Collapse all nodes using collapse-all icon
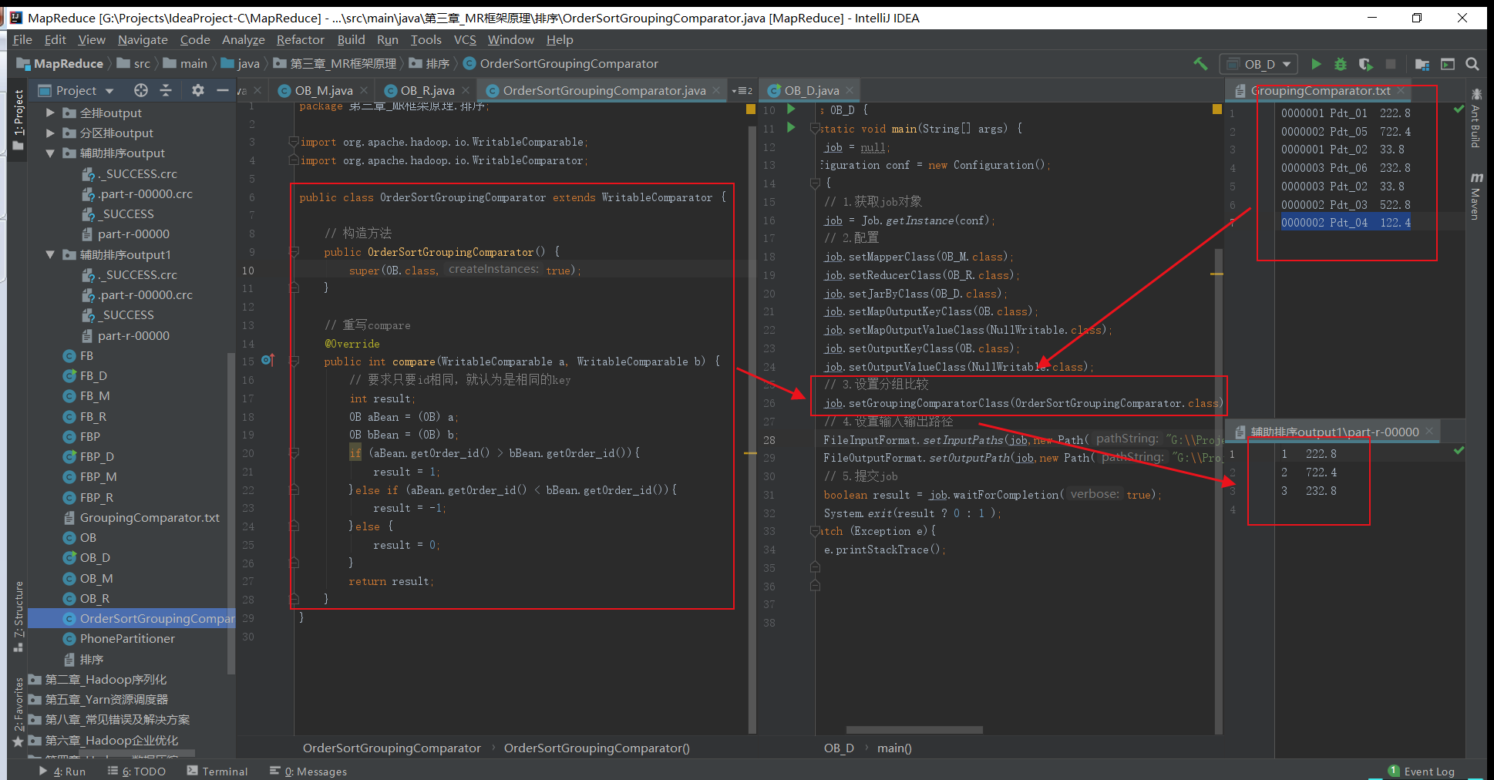Viewport: 1494px width, 780px height. 166,90
